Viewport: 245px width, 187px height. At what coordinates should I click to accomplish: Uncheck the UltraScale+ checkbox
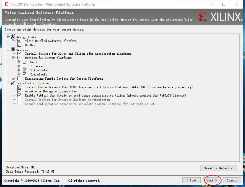coord(25,74)
